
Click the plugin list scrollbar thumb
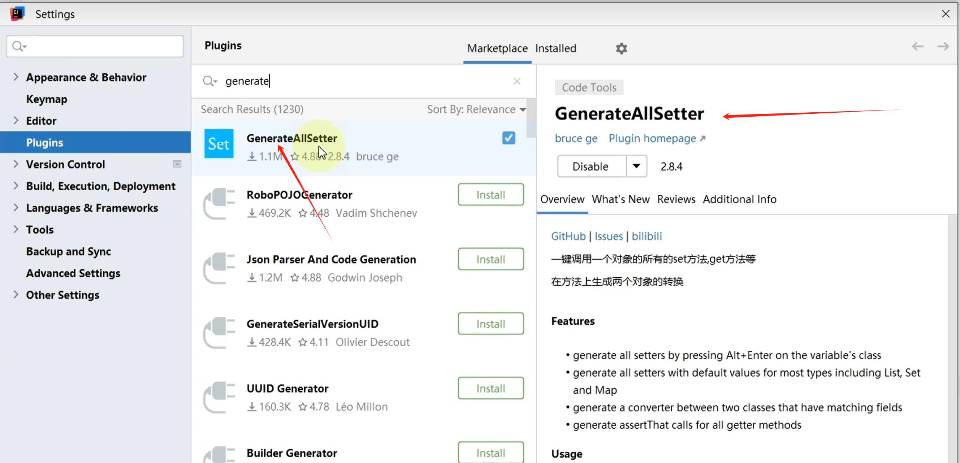pyautogui.click(x=531, y=118)
